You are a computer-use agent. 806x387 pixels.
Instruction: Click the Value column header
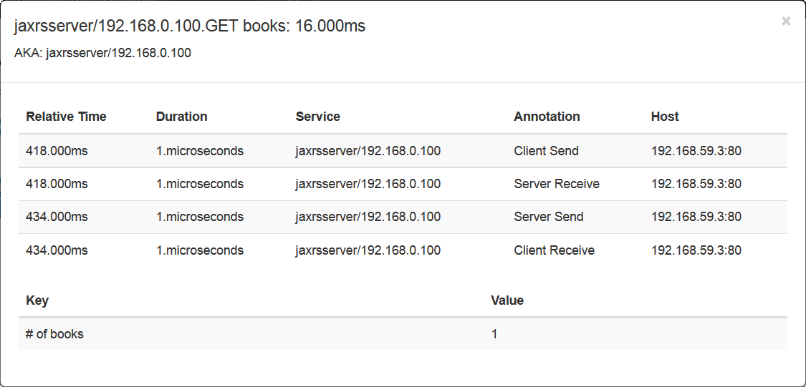pyautogui.click(x=507, y=300)
